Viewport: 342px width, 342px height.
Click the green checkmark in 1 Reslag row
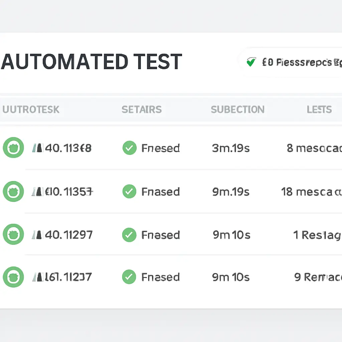click(x=129, y=235)
